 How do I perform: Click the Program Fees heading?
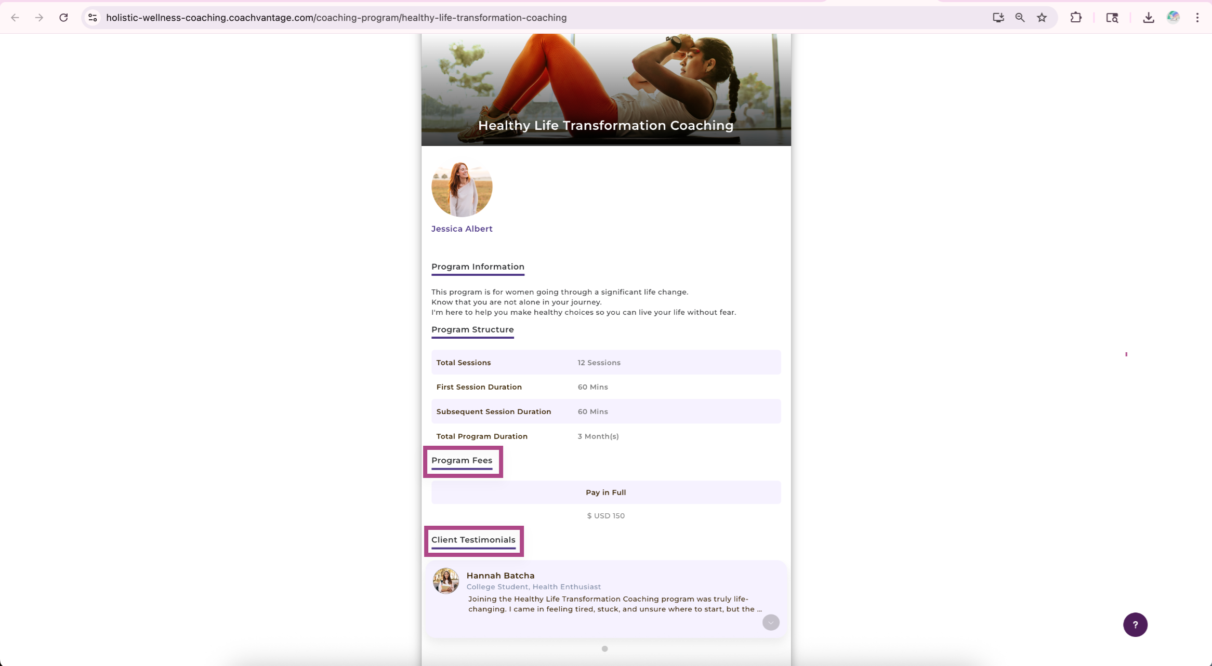point(462,461)
